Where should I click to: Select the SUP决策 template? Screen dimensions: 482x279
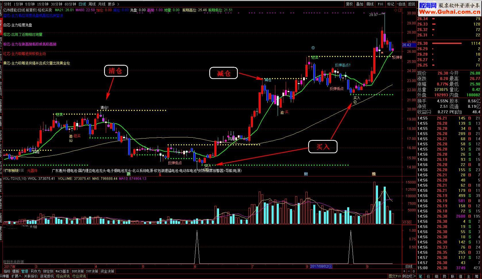tap(92, 271)
